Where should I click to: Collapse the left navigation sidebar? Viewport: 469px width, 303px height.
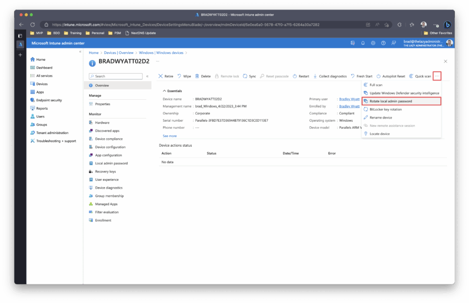point(80,51)
